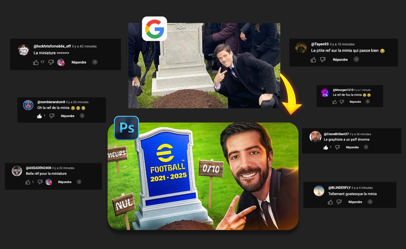Screen dimensions: 406x249
Task: Click Répondre under @Mourgan1210 comment
Action: click(355, 101)
